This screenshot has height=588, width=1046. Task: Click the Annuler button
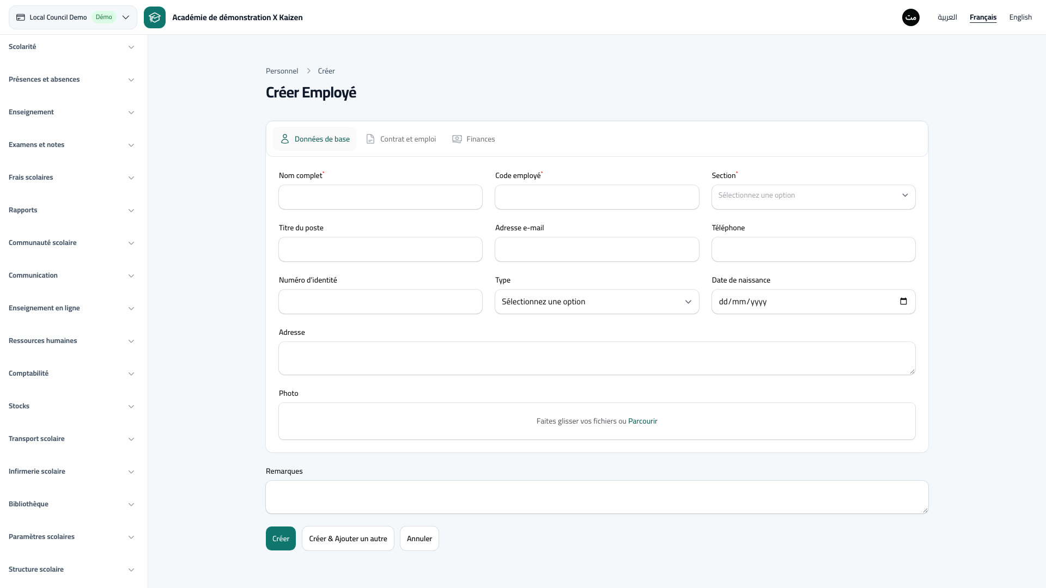click(x=419, y=538)
